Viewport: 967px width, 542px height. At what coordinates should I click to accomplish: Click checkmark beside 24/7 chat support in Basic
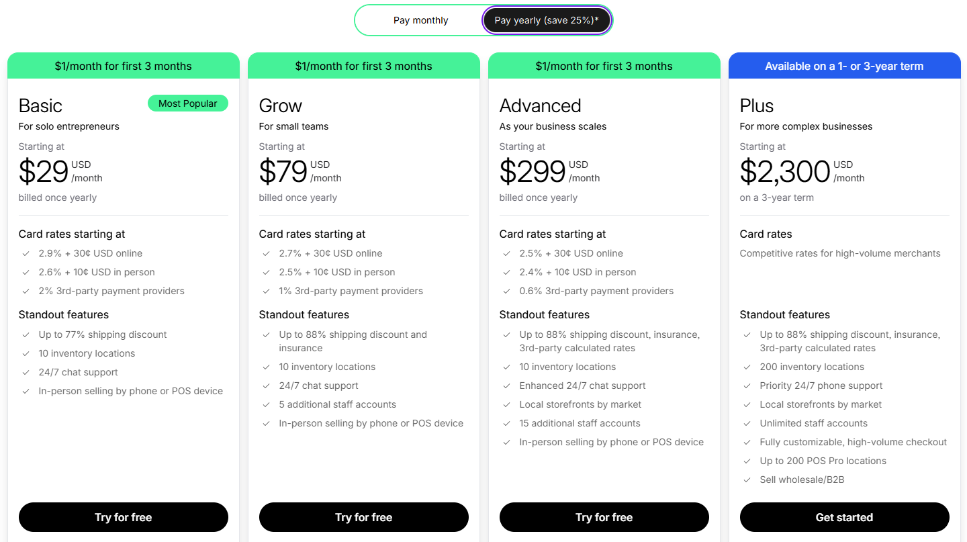click(26, 372)
